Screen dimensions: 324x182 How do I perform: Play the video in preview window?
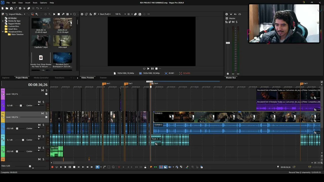tap(148, 69)
